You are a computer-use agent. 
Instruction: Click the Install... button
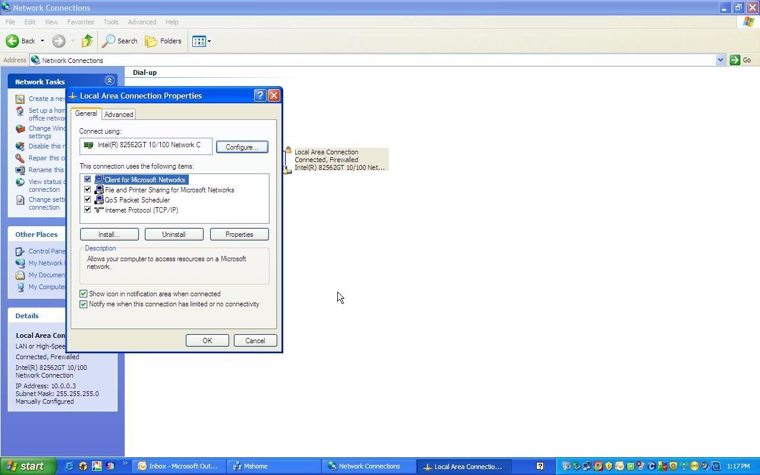point(109,235)
